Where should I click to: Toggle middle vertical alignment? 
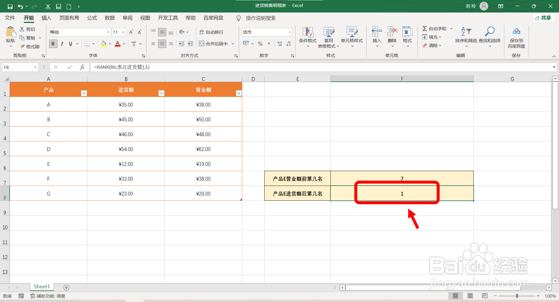[162, 32]
